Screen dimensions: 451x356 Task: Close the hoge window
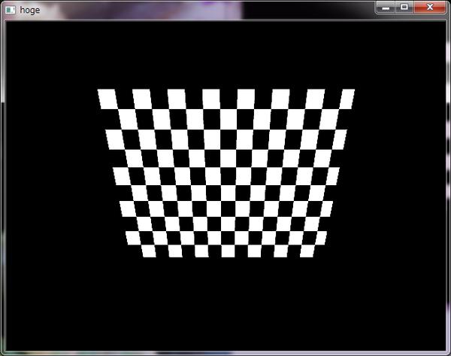[x=430, y=8]
